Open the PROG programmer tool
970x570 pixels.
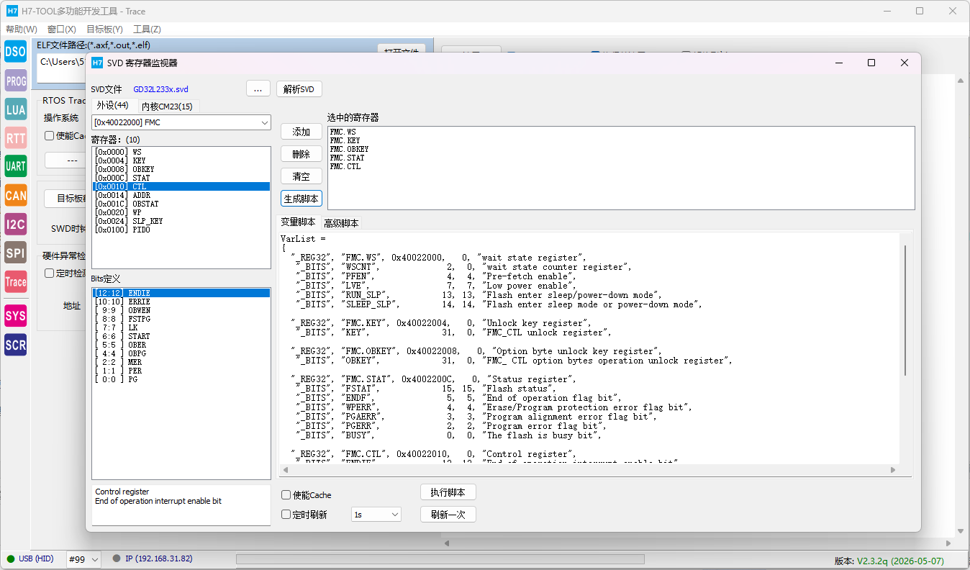(15, 81)
